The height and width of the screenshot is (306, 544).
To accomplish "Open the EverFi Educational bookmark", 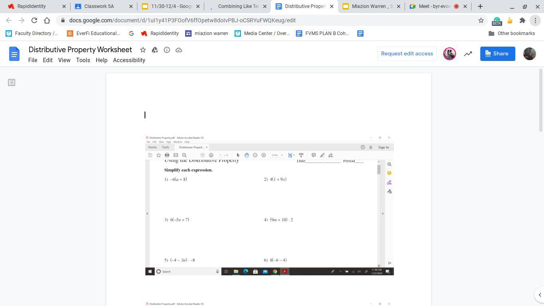I will (94, 33).
